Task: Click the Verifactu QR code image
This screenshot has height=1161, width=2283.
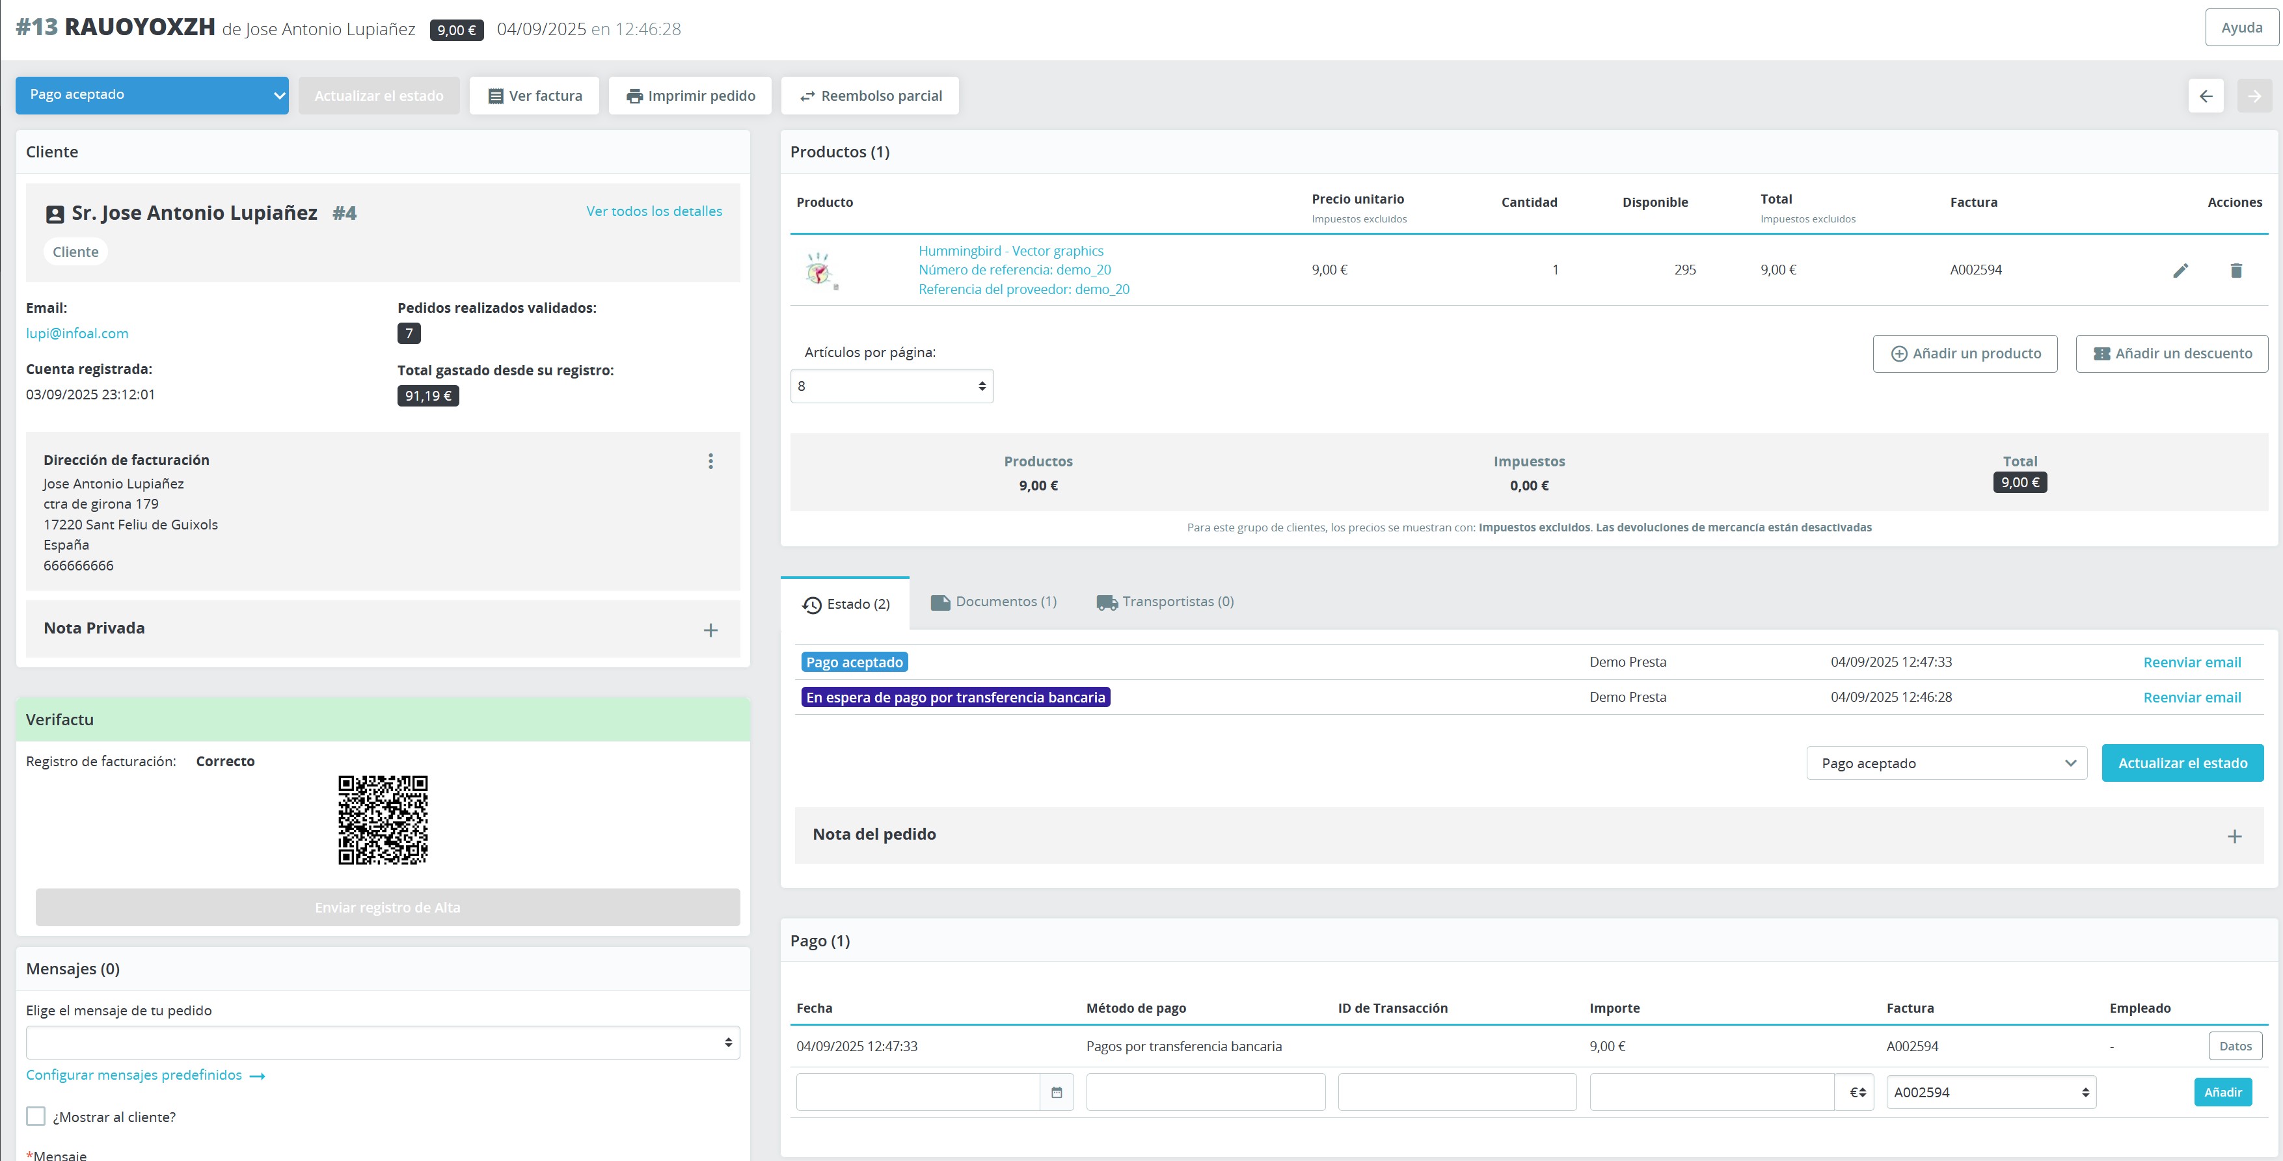Action: point(383,820)
